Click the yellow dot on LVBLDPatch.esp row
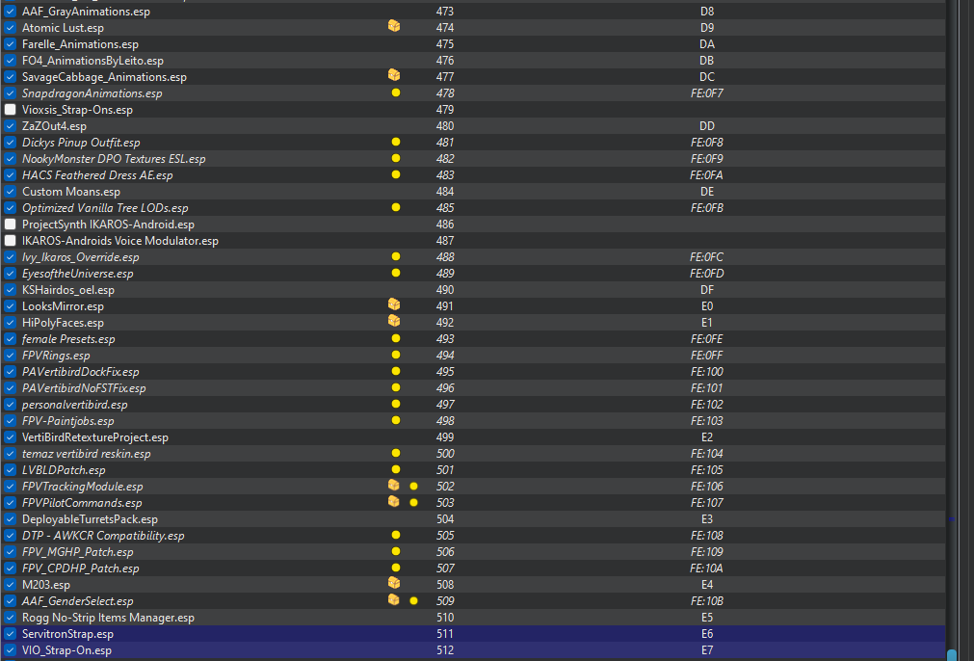The height and width of the screenshot is (661, 974). 396,469
